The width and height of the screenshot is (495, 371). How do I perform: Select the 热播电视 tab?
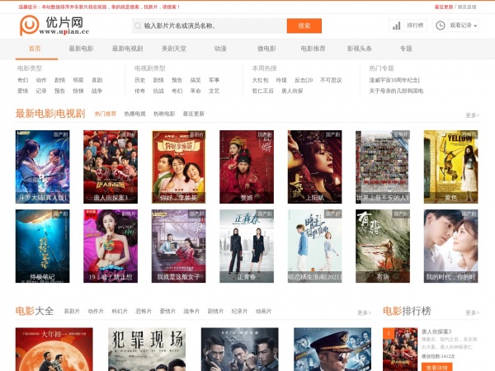[134, 114]
